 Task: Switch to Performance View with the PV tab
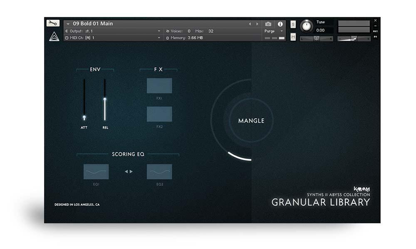376,37
